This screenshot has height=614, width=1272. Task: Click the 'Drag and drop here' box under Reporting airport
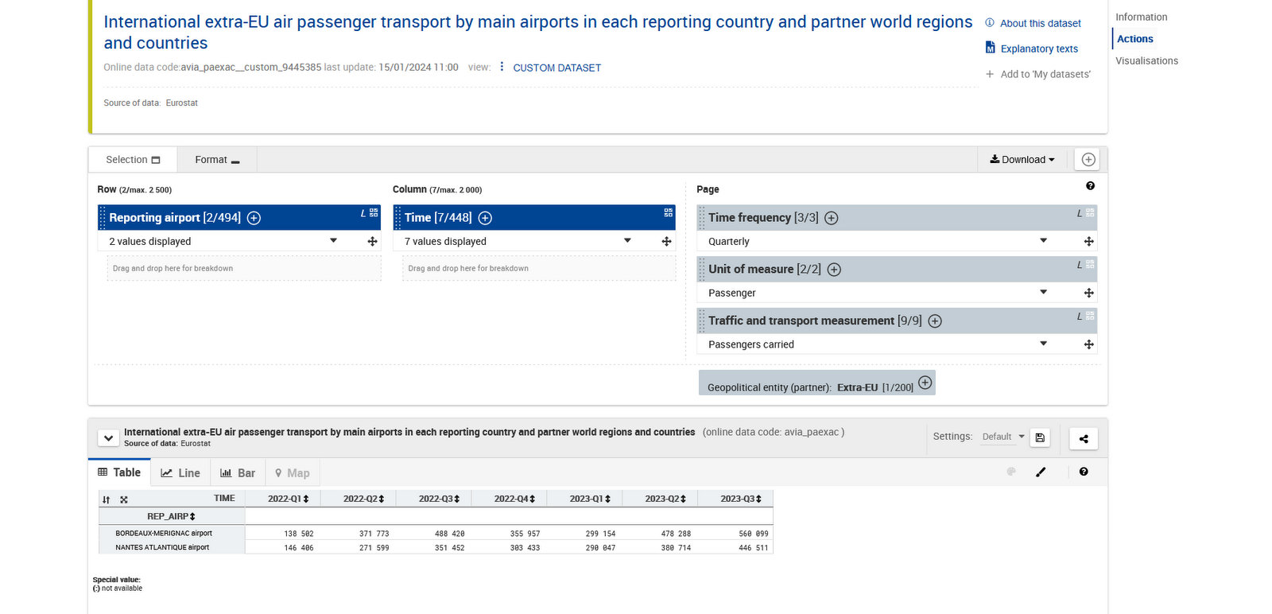pyautogui.click(x=244, y=269)
